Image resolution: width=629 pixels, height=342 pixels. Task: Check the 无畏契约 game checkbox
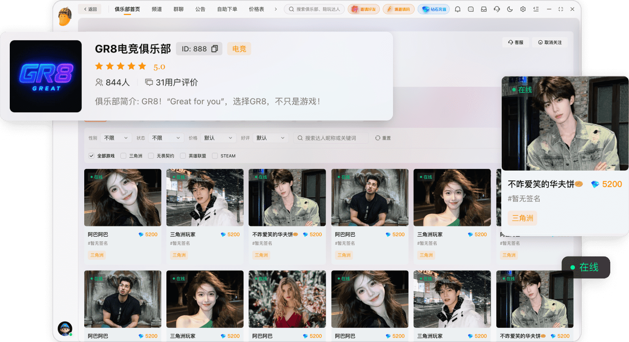click(151, 156)
